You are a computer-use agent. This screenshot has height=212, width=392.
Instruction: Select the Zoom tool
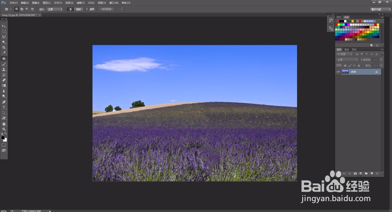(x=4, y=129)
